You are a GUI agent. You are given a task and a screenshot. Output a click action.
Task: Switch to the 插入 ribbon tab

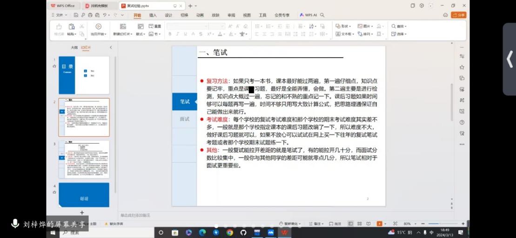(x=153, y=15)
